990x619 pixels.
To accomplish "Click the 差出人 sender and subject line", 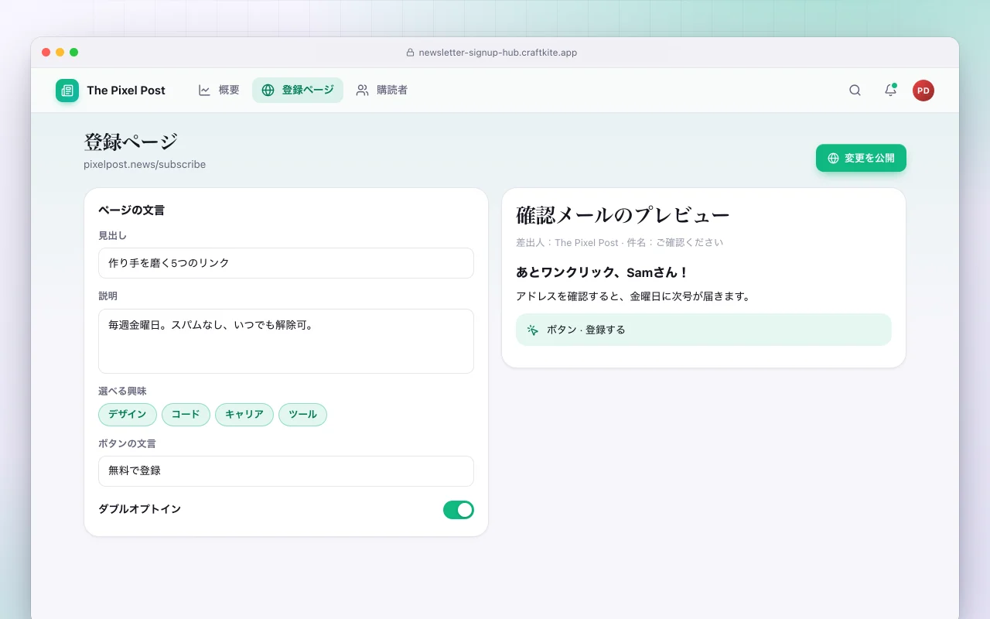I will click(620, 243).
